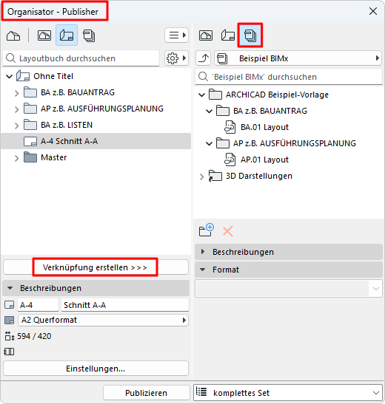Open gear settings menu beside layout search

(x=177, y=58)
